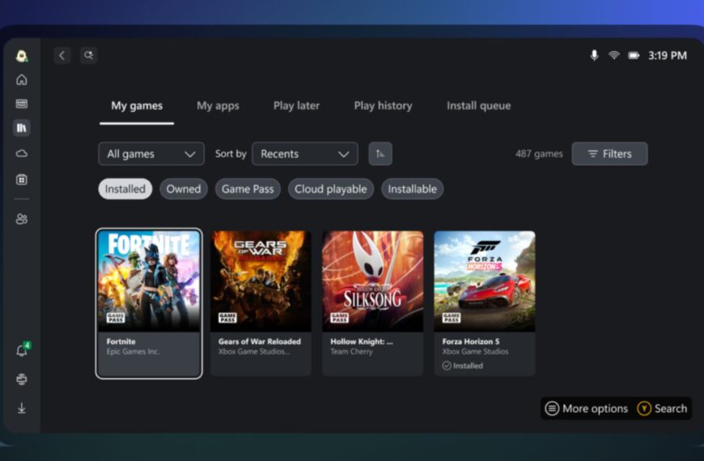Switch to the Install queue tab
Image resolution: width=704 pixels, height=461 pixels.
coord(478,106)
